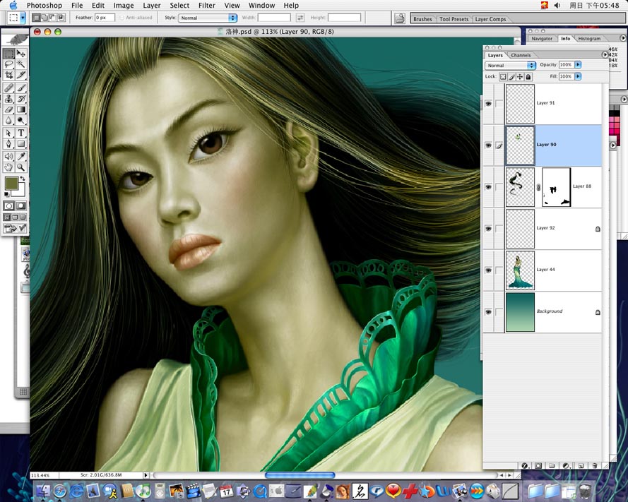The width and height of the screenshot is (628, 502).
Task: Open the Navigator/Info panel options menu
Action: coord(623,38)
